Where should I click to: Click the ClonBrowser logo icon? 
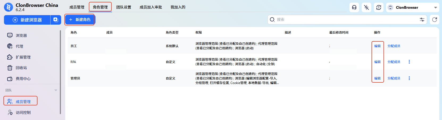pos(9,7)
